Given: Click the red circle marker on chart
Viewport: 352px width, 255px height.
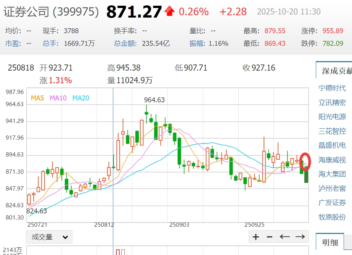Looking at the screenshot, I should [305, 161].
